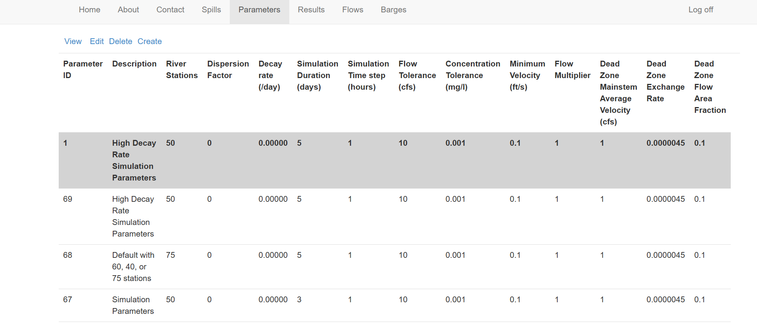Click the Log off link
This screenshot has height=327, width=757.
pyautogui.click(x=701, y=10)
